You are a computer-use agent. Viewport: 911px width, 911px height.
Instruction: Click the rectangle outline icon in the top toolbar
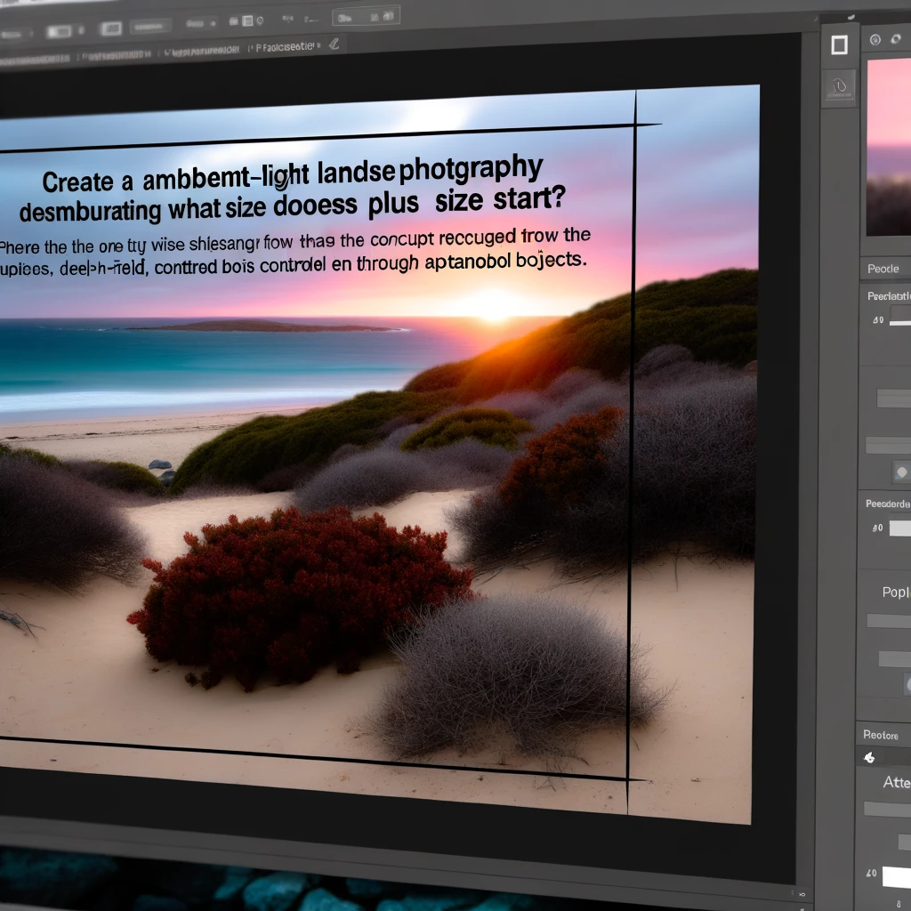tap(111, 28)
